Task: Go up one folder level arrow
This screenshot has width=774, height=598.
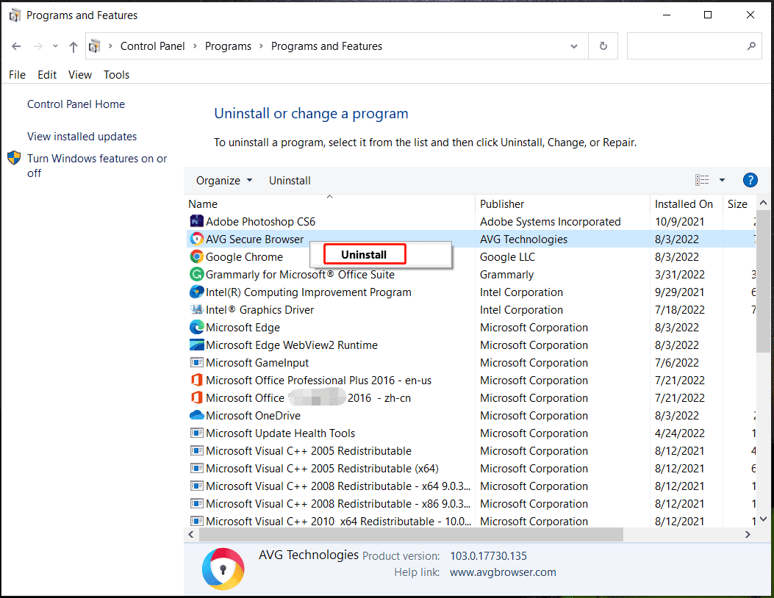Action: (x=73, y=47)
